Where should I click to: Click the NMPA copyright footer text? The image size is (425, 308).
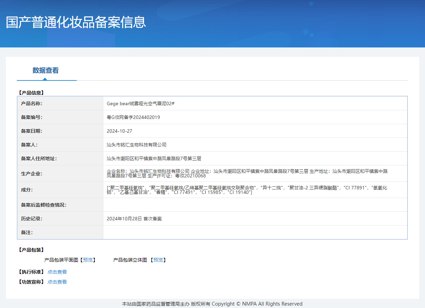[x=212, y=304]
